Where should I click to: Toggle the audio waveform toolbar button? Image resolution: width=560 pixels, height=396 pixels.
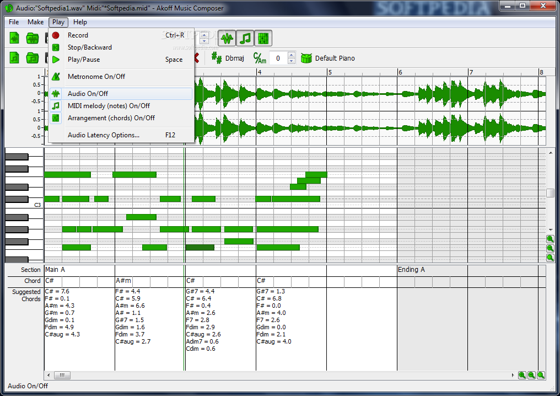coord(227,38)
